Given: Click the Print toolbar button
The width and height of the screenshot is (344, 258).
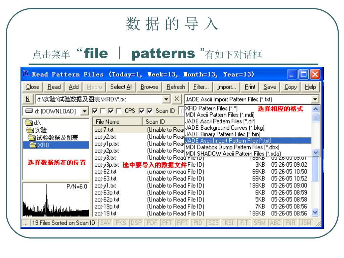Looking at the screenshot, I should tap(250, 87).
